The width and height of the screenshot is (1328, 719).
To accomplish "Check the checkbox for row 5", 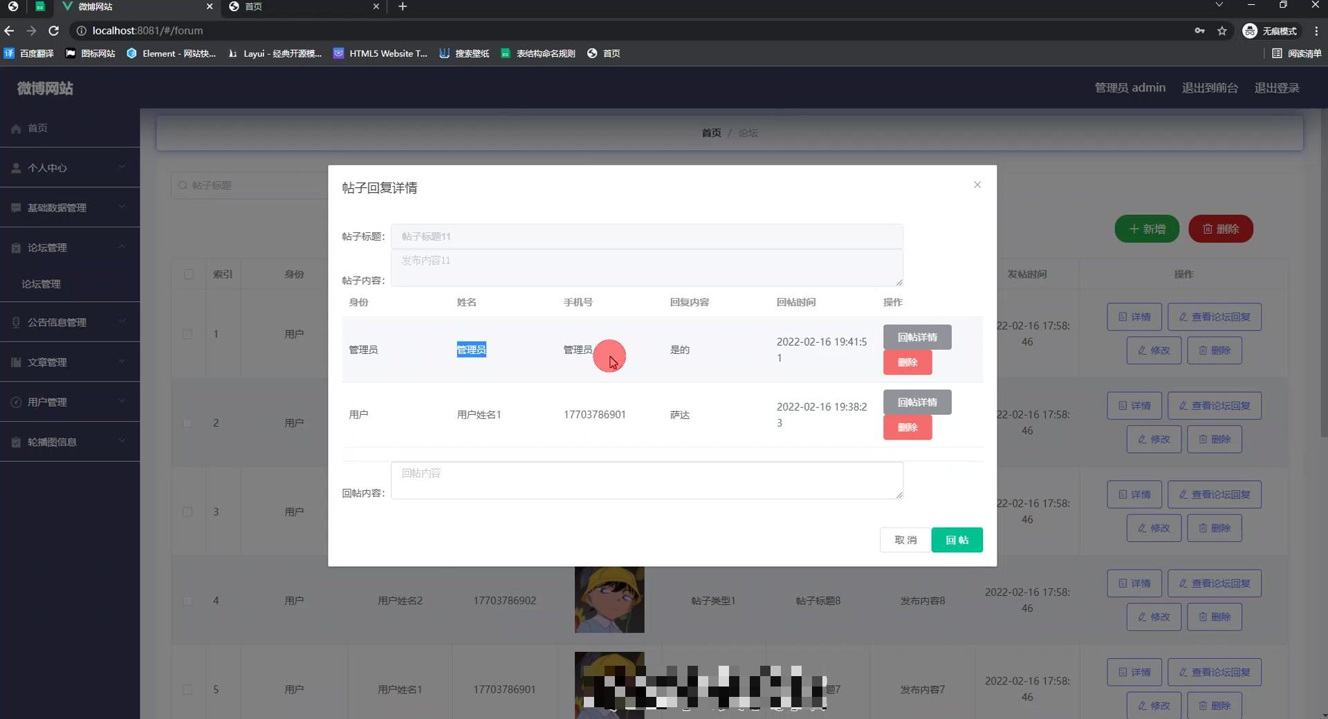I will pyautogui.click(x=187, y=689).
